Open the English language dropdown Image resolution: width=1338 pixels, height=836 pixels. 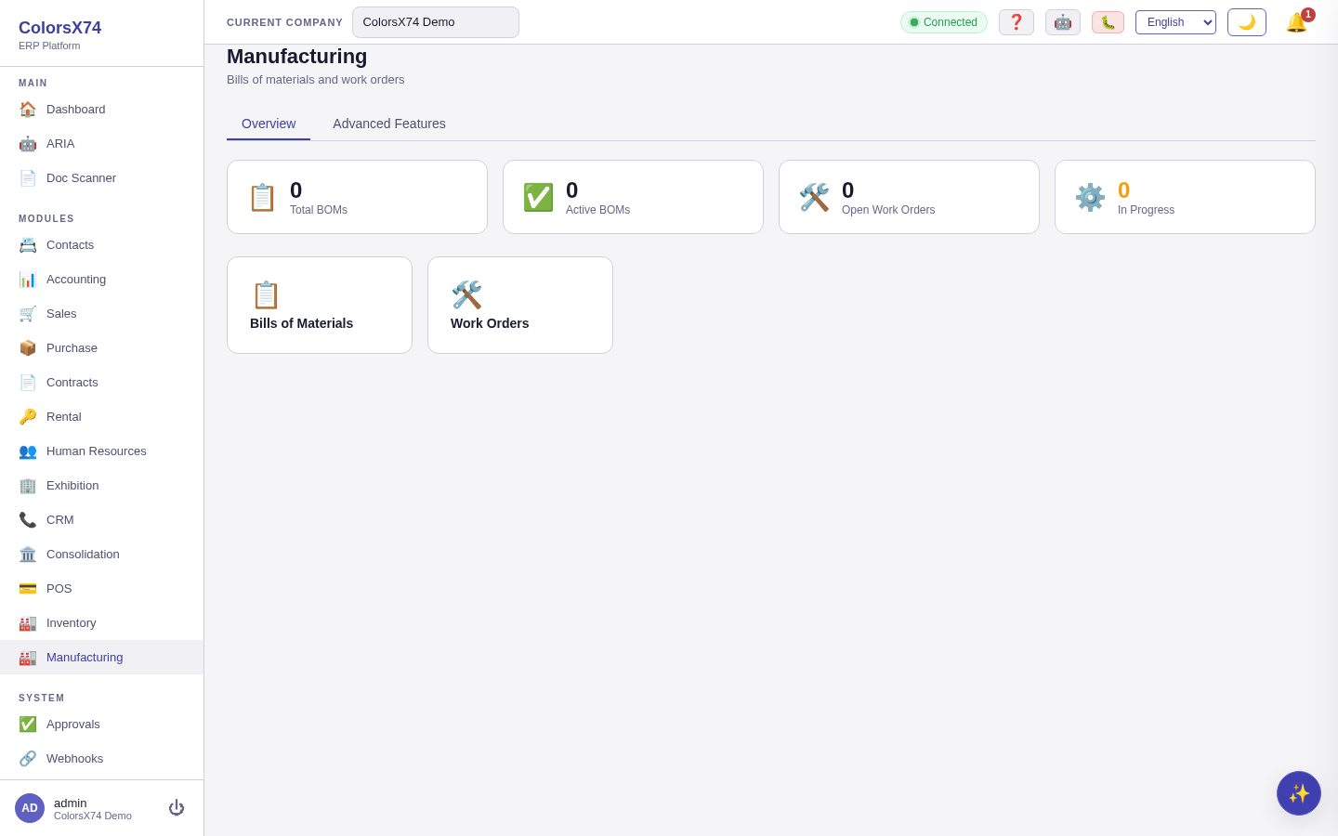coord(1175,22)
